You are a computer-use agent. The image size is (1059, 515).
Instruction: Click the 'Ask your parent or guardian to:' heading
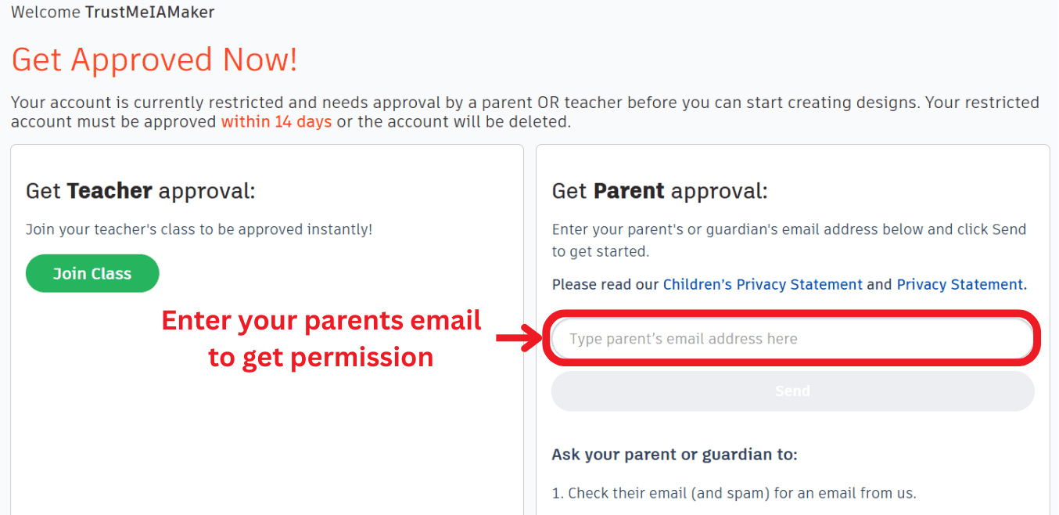coord(674,455)
